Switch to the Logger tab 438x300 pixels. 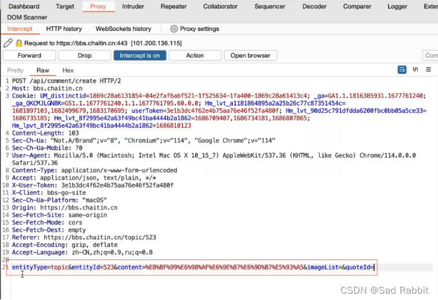coord(397,6)
